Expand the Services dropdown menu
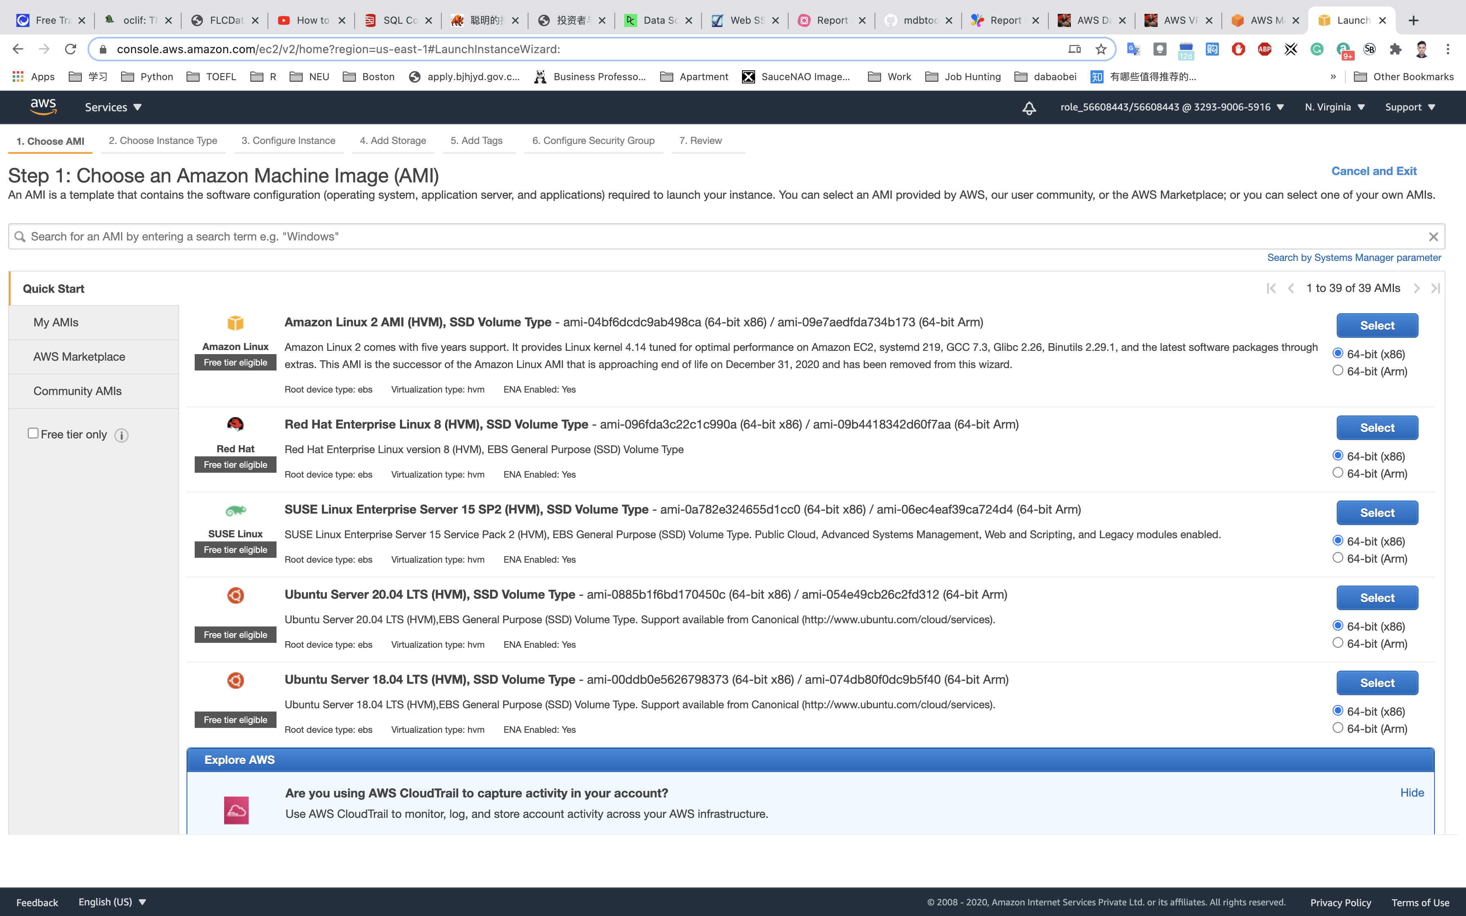Screen dimensions: 1466x916 point(112,107)
